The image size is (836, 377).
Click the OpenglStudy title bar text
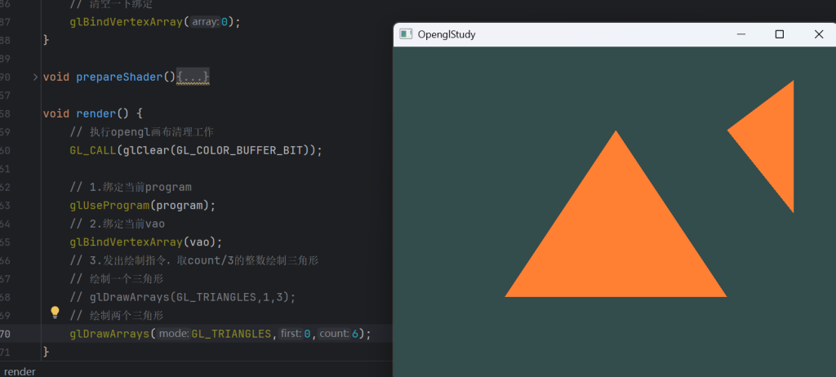447,34
